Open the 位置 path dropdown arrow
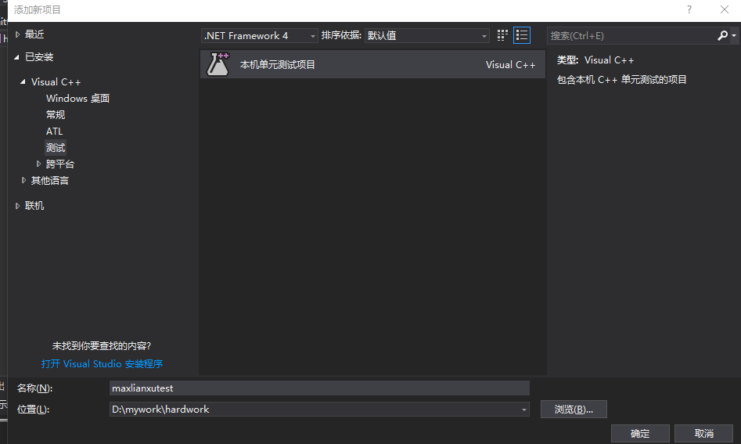This screenshot has width=741, height=444. point(523,410)
